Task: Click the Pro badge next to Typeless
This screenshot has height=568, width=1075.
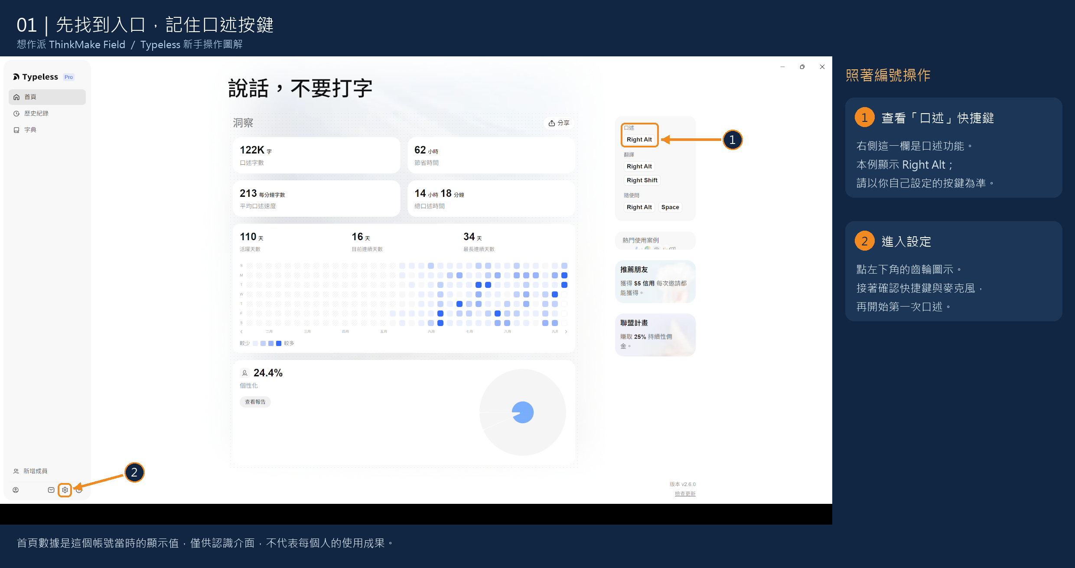Action: pos(68,77)
